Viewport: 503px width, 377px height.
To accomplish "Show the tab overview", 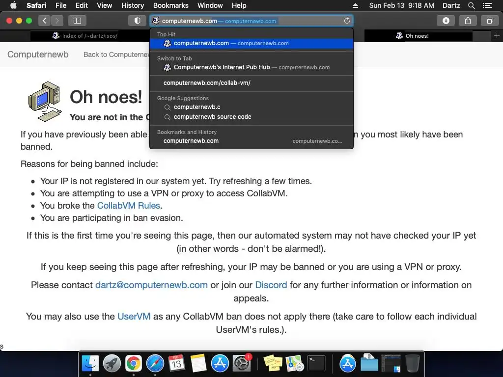I will pos(490,21).
